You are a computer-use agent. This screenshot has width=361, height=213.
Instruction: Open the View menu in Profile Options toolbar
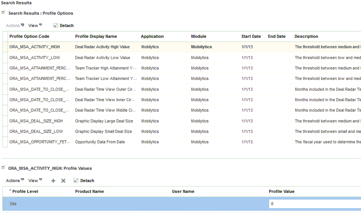click(x=35, y=26)
